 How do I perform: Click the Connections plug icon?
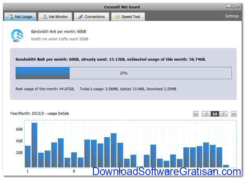80,16
